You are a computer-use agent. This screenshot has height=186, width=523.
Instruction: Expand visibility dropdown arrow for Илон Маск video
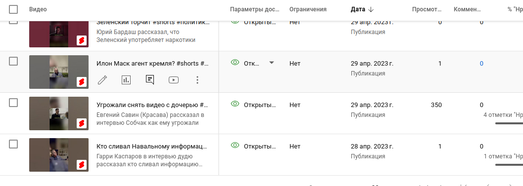click(x=272, y=63)
